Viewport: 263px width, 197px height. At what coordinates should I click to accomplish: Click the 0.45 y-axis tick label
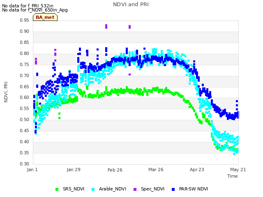pos(25,131)
